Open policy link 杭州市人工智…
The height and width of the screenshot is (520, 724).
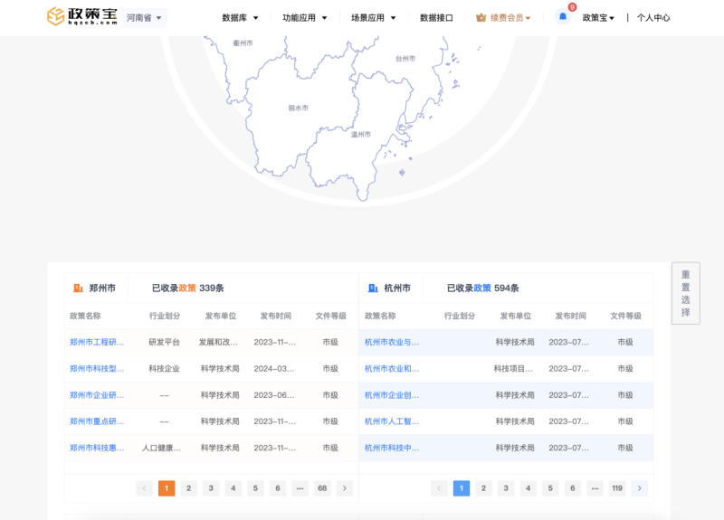pyautogui.click(x=392, y=421)
